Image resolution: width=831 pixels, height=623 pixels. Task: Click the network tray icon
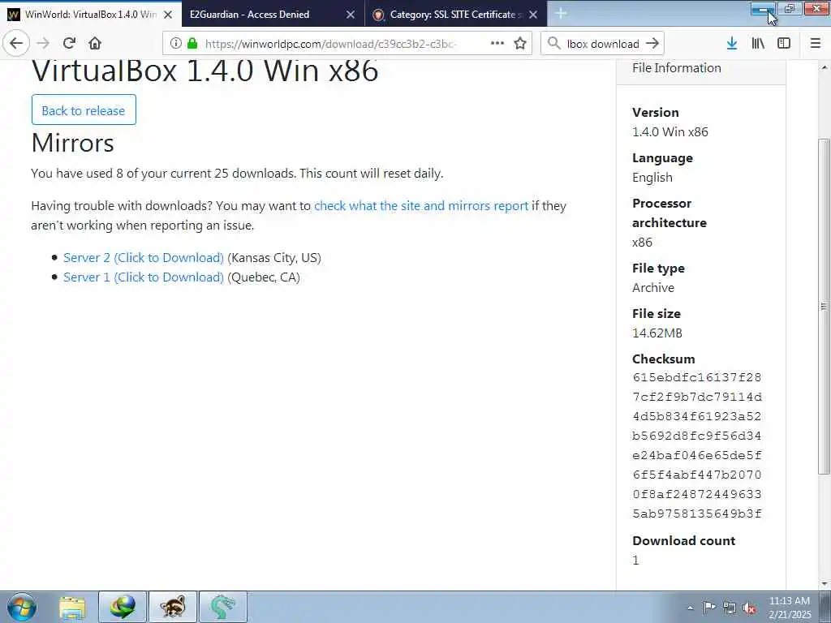coord(730,608)
